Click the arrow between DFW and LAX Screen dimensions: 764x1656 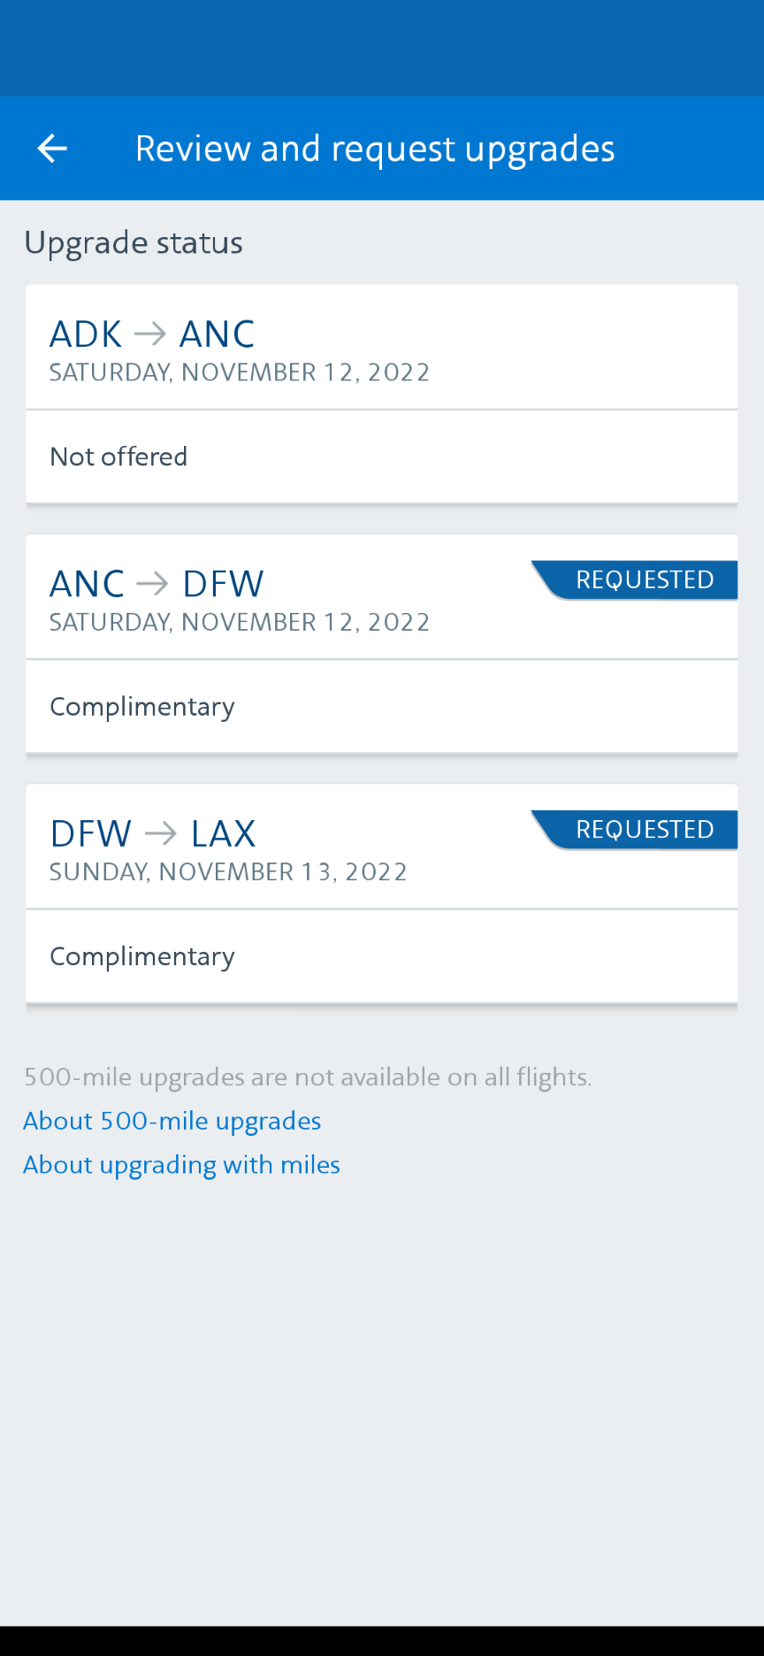click(x=161, y=833)
